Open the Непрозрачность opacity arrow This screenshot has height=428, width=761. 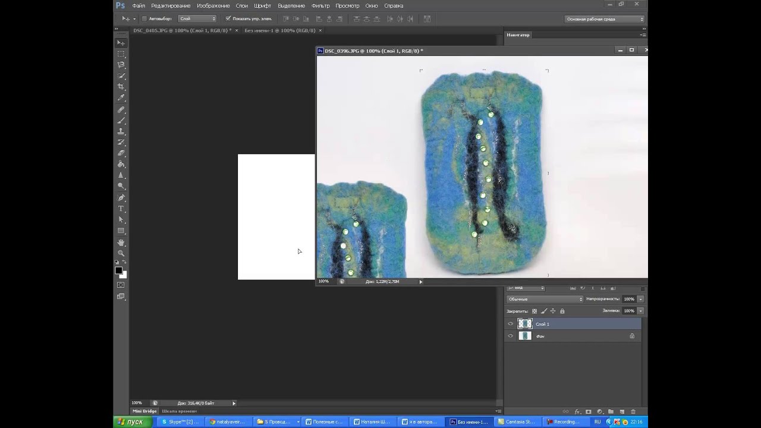[x=640, y=299]
